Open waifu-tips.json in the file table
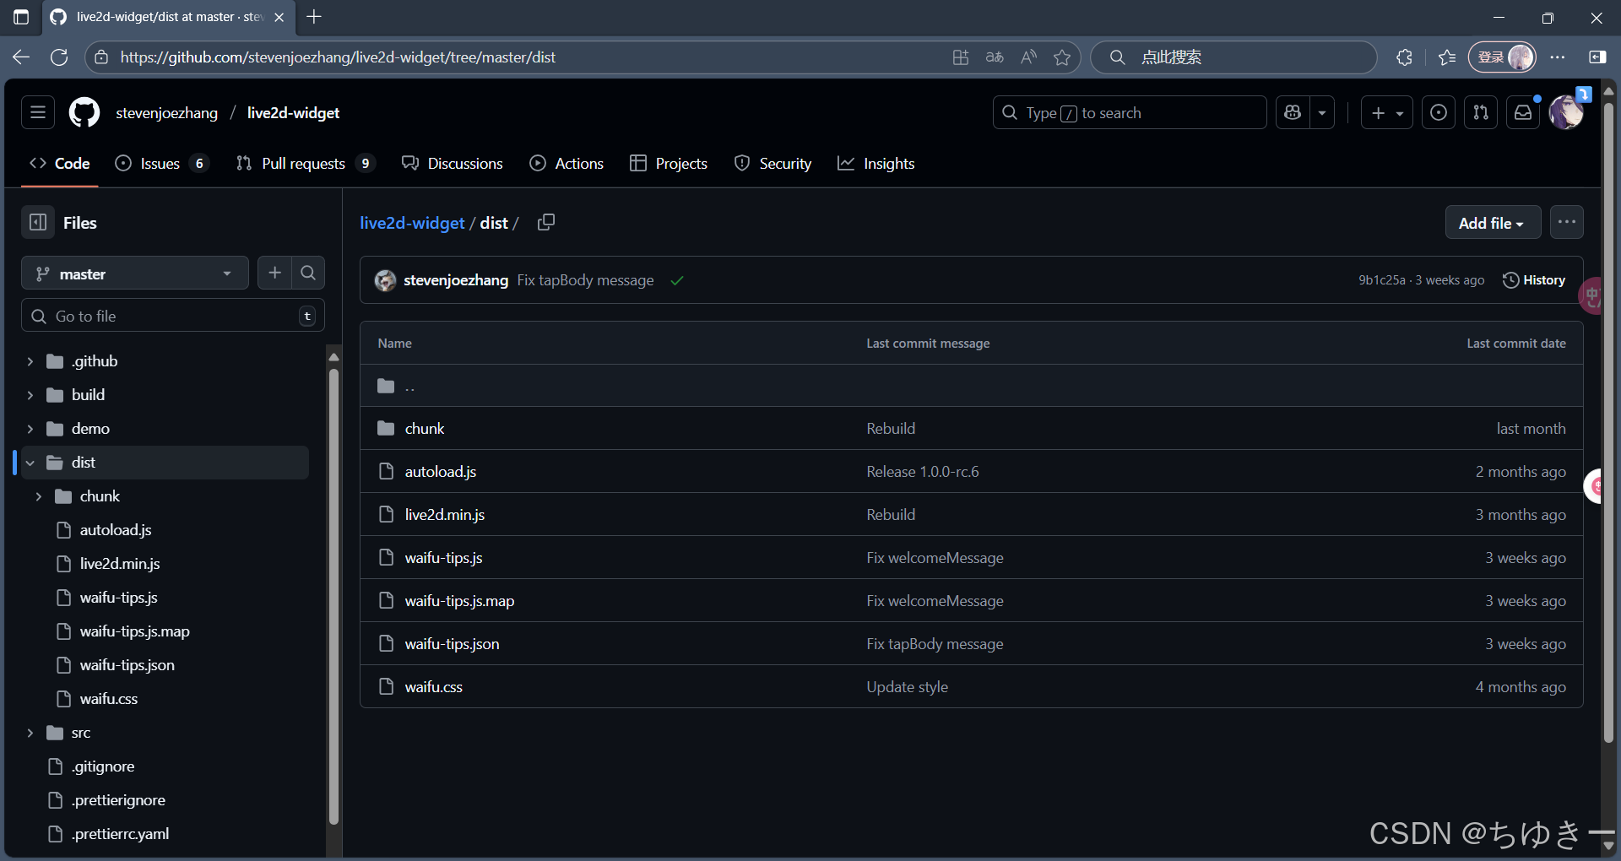This screenshot has height=861, width=1621. (453, 644)
